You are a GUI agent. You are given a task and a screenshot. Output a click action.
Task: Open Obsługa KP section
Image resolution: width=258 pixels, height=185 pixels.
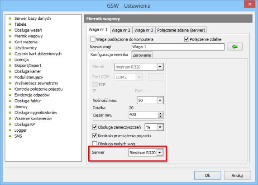pos(24,125)
